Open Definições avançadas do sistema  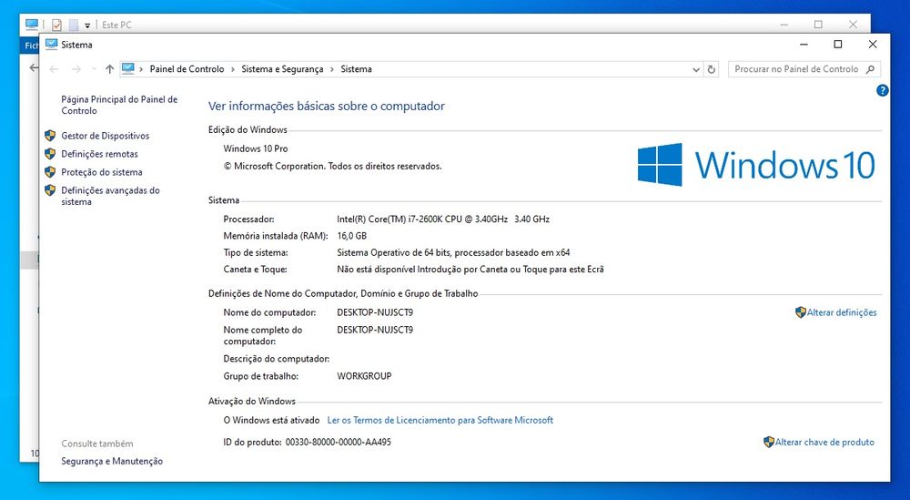[111, 197]
